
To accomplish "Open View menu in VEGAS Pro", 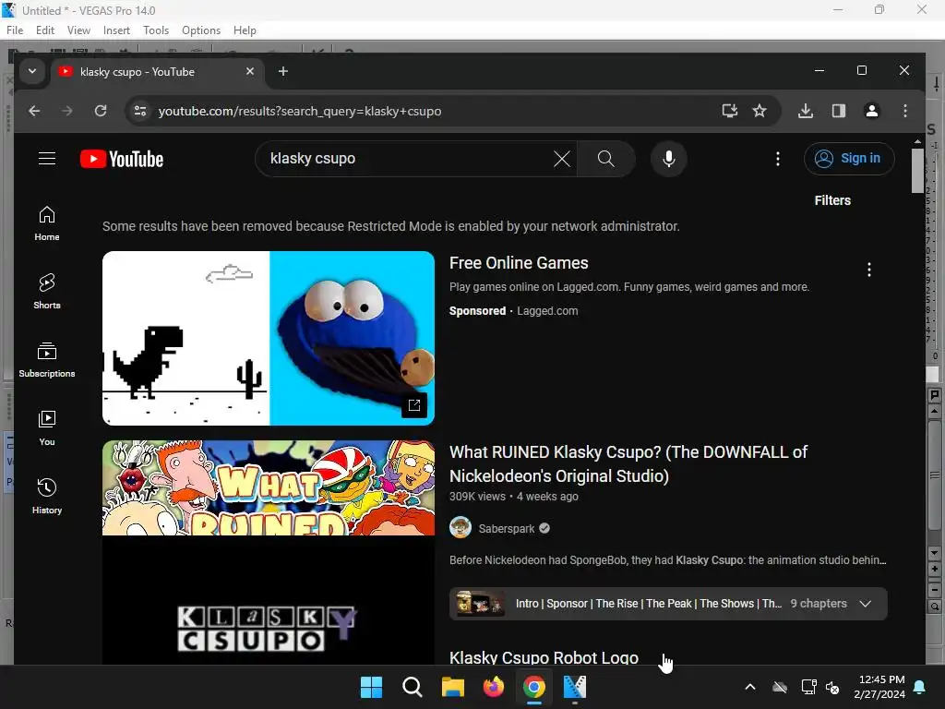I will point(79,30).
